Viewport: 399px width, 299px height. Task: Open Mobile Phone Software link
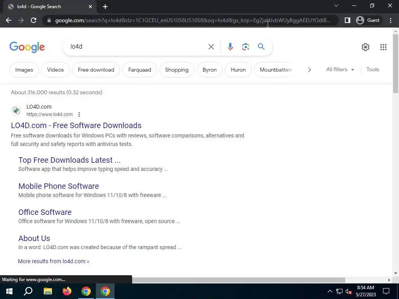point(58,186)
